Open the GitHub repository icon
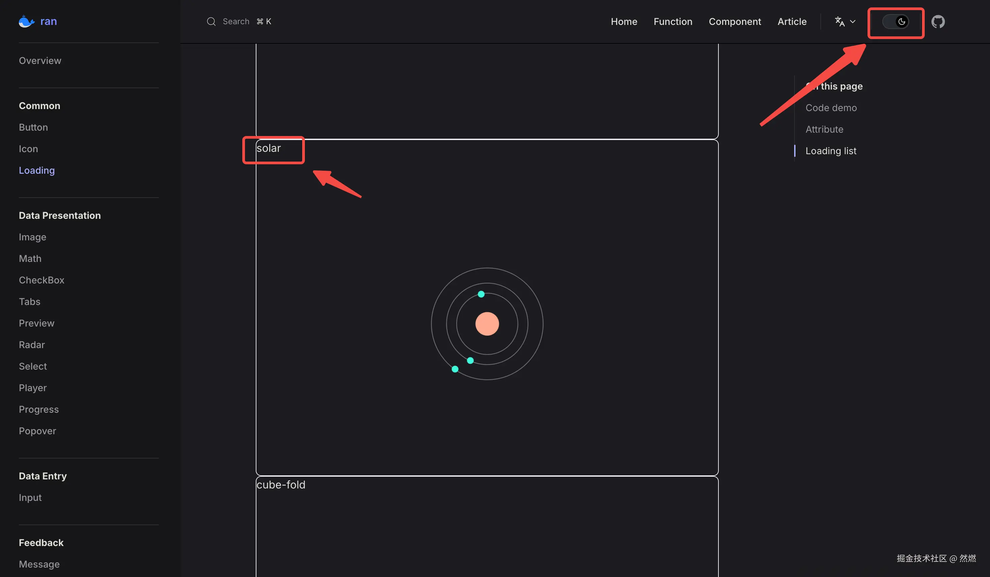 pyautogui.click(x=938, y=22)
